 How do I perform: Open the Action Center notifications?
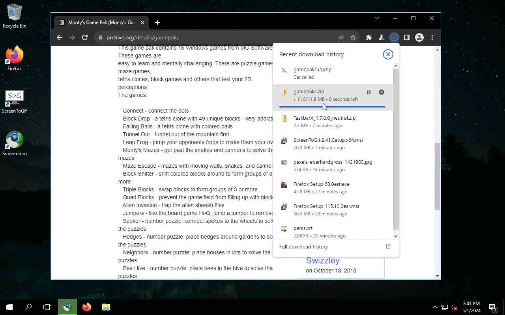point(492,307)
